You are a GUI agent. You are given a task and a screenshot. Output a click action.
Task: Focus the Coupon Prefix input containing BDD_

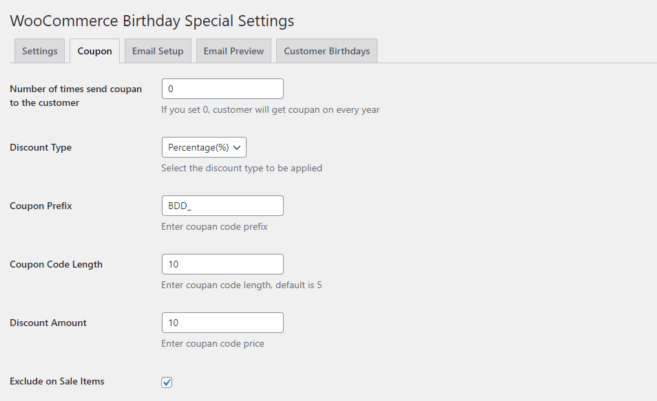(x=222, y=206)
